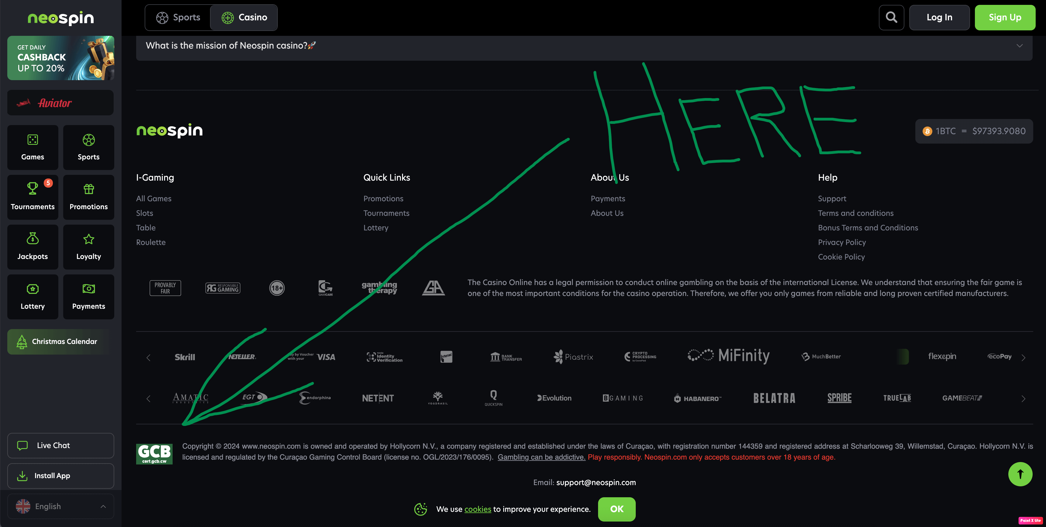This screenshot has height=527, width=1046.
Task: Open the Cookie Policy footer link
Action: point(841,257)
